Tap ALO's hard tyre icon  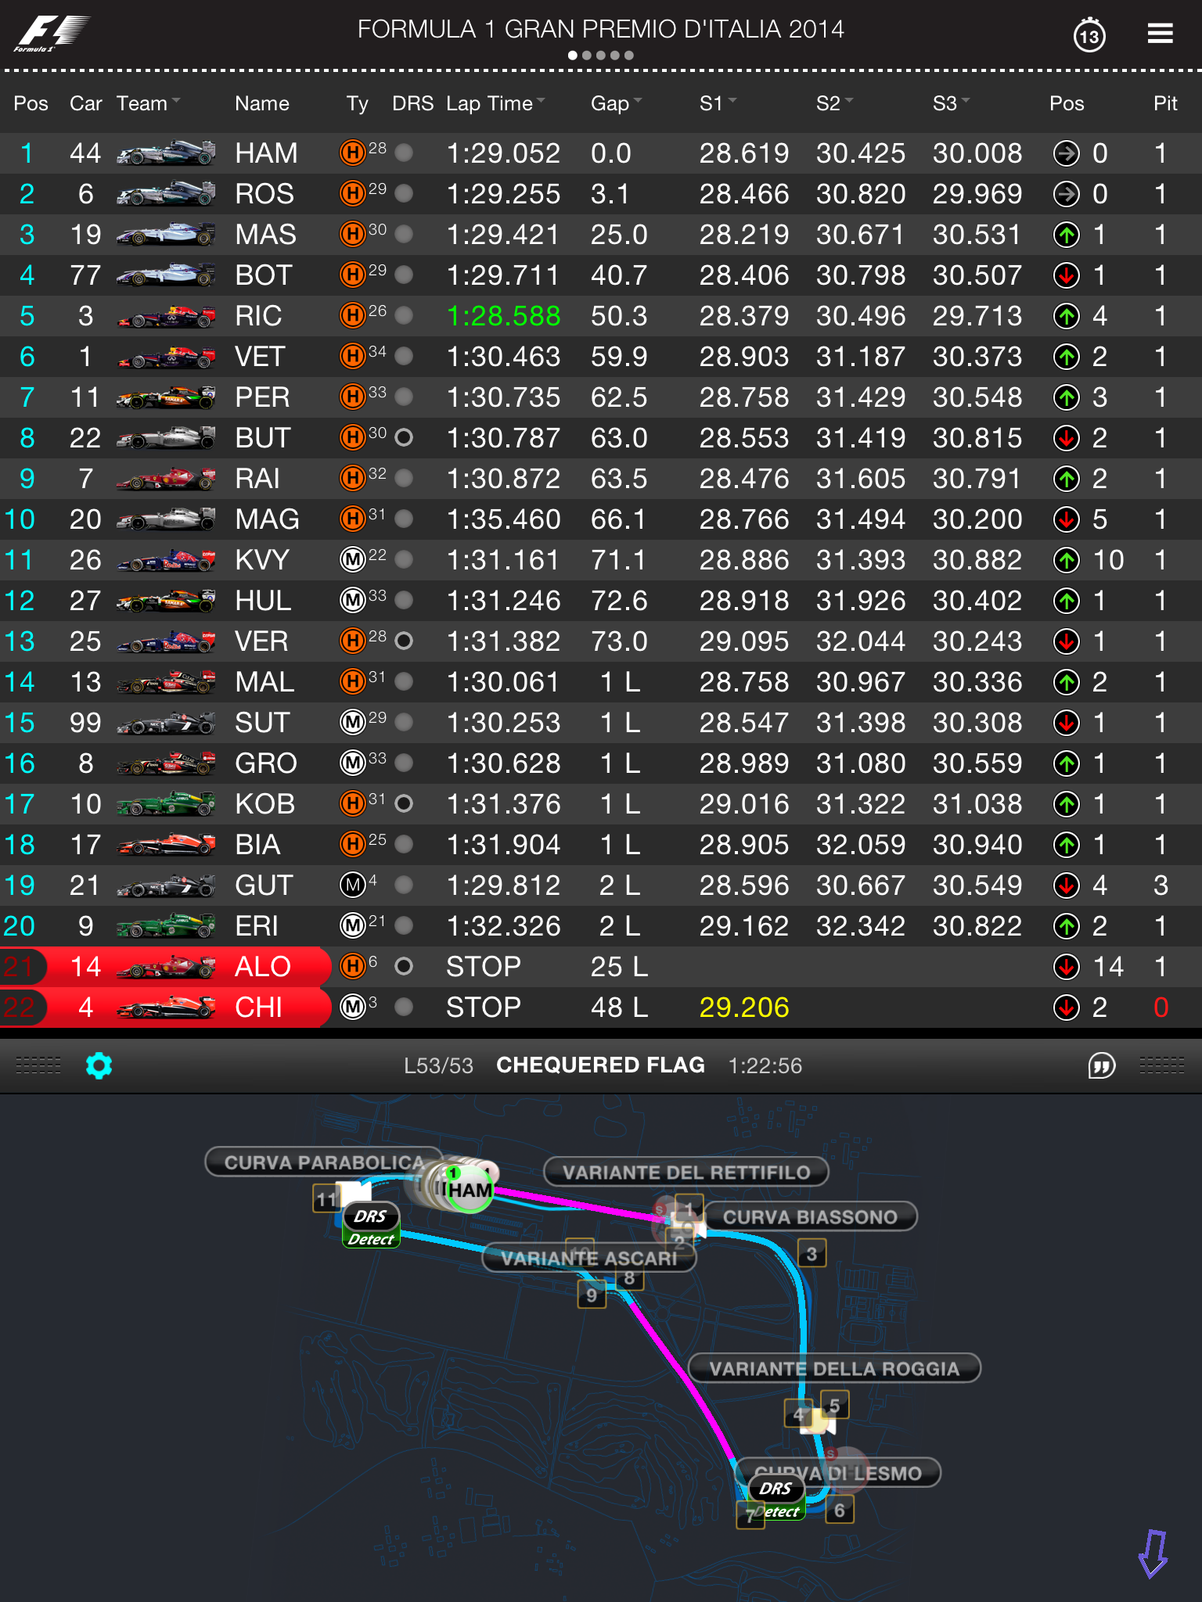pyautogui.click(x=353, y=966)
